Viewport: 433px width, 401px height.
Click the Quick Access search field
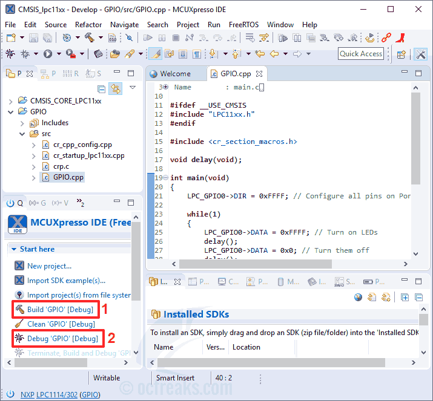[x=361, y=54]
